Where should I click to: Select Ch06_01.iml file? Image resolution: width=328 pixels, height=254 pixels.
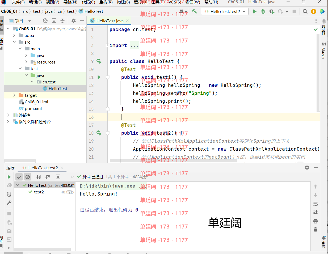click(x=36, y=102)
